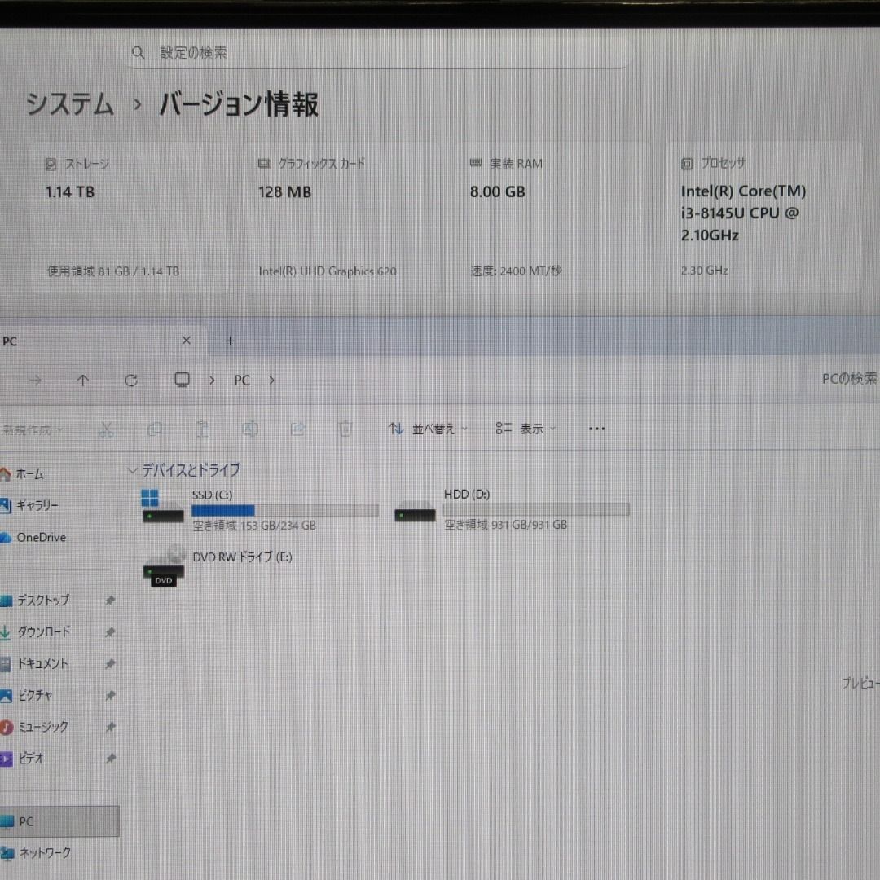Image resolution: width=880 pixels, height=880 pixels.
Task: Select ホーム in the sidebar
Action: 29,474
